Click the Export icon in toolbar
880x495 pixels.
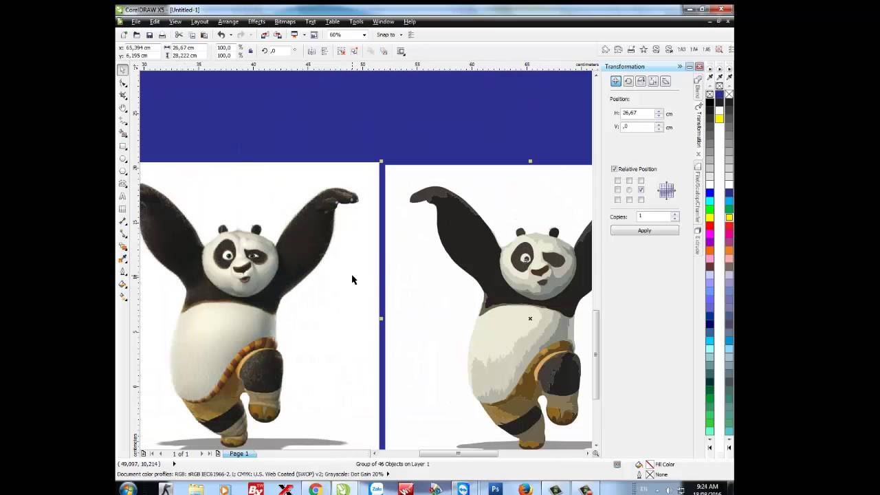pyautogui.click(x=277, y=34)
